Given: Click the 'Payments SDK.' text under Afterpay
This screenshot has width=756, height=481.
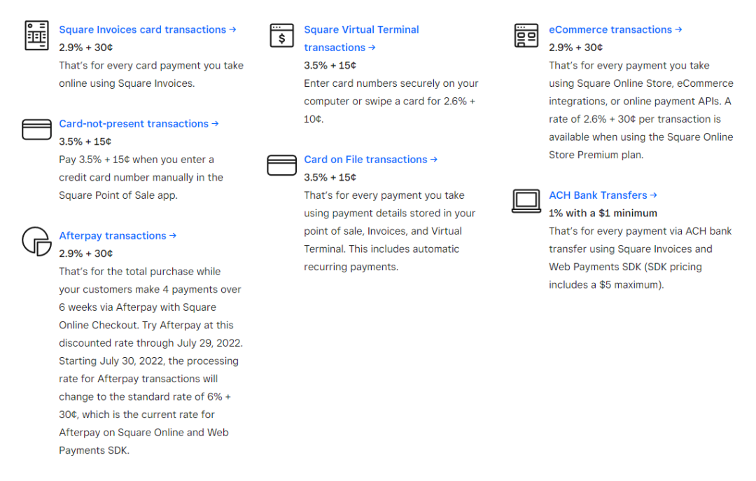Looking at the screenshot, I should 94,449.
